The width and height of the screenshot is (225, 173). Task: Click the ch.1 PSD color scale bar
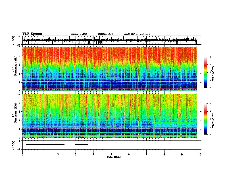[206, 72]
